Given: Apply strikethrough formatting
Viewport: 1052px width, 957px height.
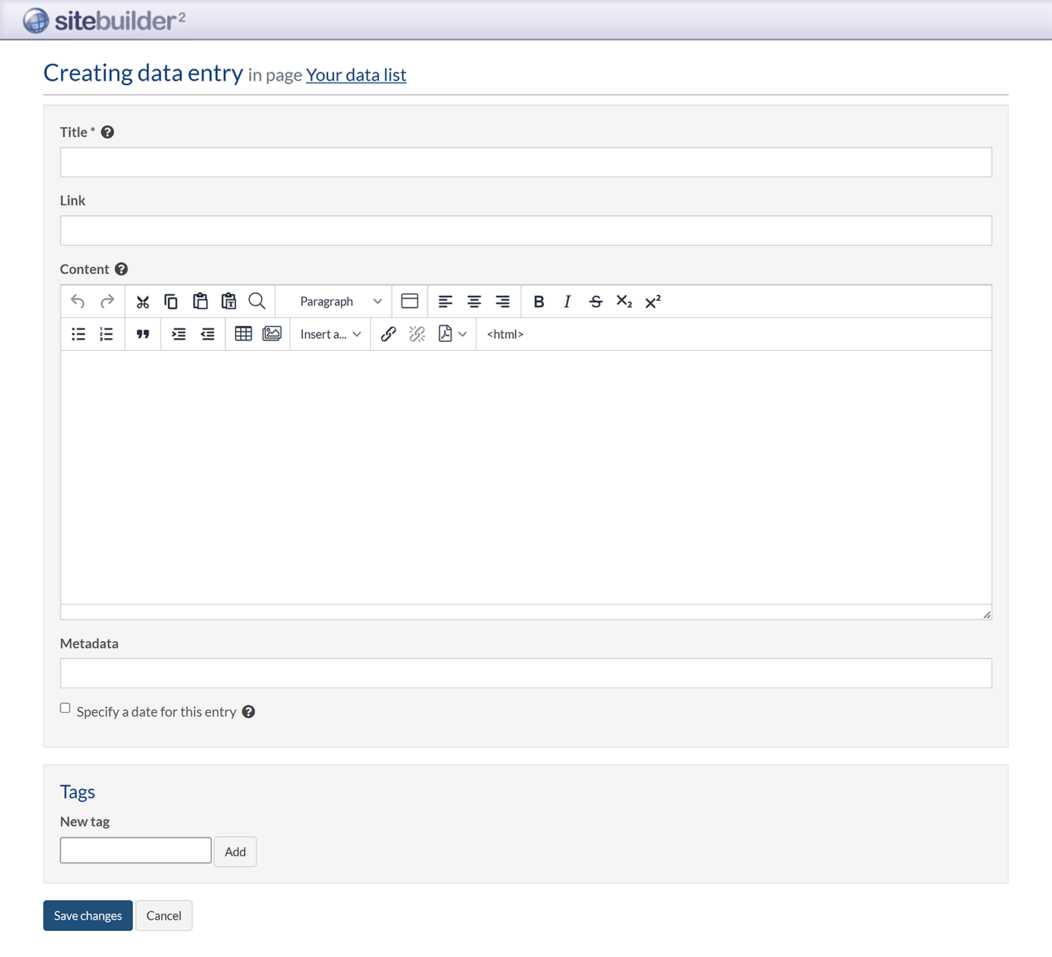Looking at the screenshot, I should pyautogui.click(x=595, y=302).
